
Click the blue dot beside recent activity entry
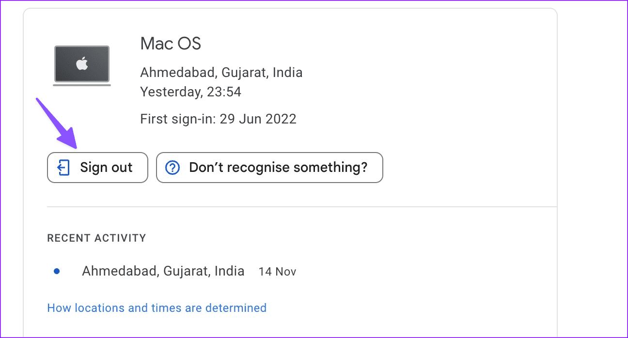tap(57, 272)
